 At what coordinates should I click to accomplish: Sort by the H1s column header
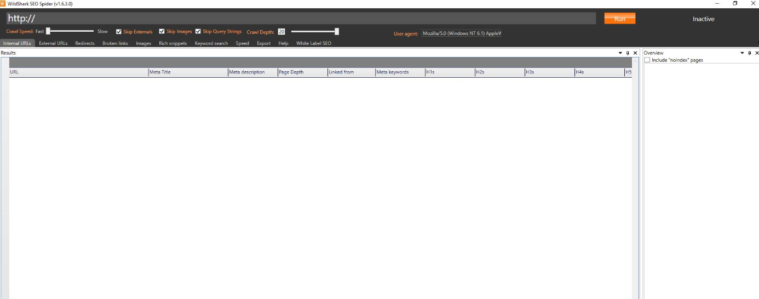click(450, 72)
